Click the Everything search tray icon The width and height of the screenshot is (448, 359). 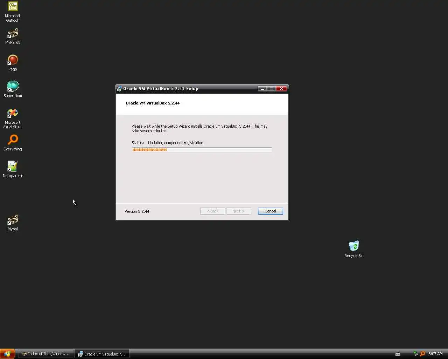(422, 354)
